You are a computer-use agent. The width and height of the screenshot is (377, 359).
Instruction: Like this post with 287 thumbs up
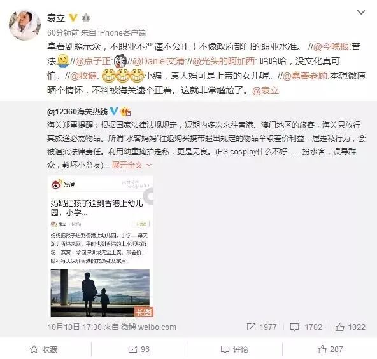pyautogui.click(x=330, y=349)
